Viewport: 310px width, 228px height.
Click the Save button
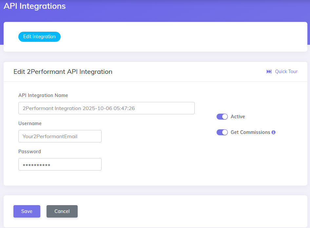(27, 211)
